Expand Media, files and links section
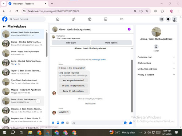Screen dimensions: 182x136 [x=156, y=69]
